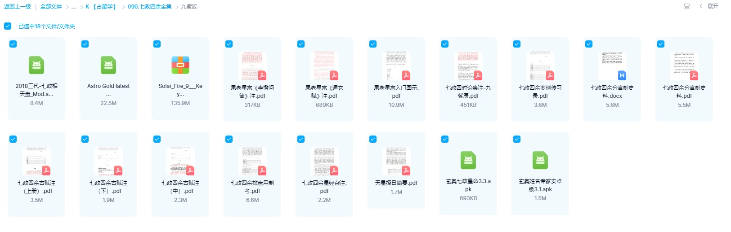Open 七政四时论集注-九紫辰.pdf thumbnail
This screenshot has height=232, width=731.
[468, 66]
